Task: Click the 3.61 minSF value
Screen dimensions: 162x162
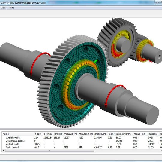Action: [110, 138]
